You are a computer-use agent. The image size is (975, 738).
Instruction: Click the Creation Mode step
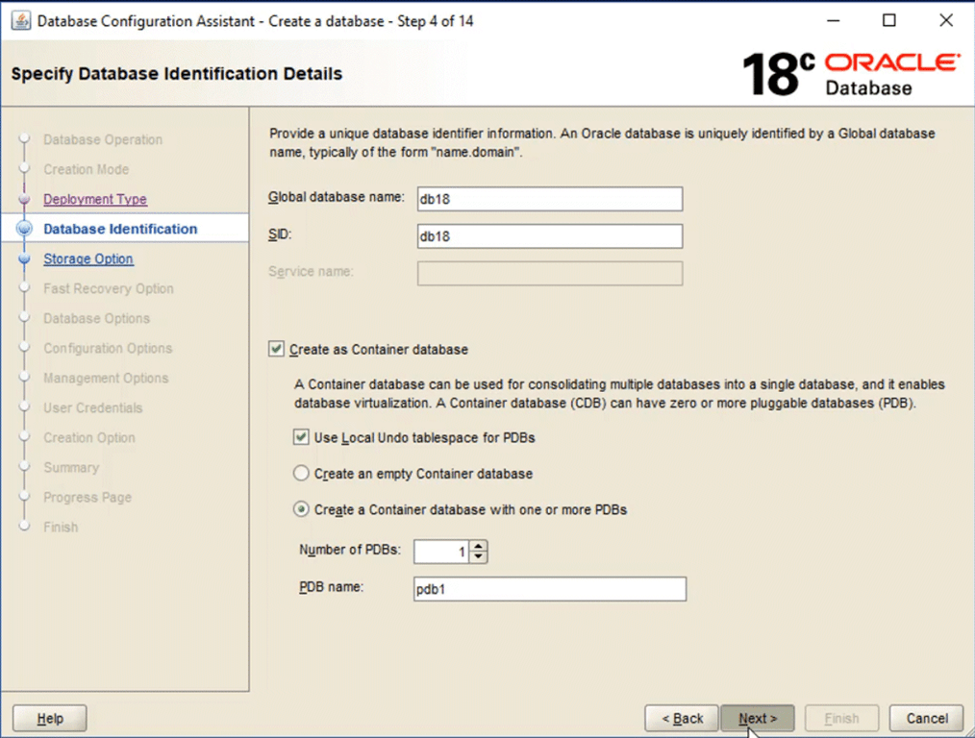(x=87, y=169)
